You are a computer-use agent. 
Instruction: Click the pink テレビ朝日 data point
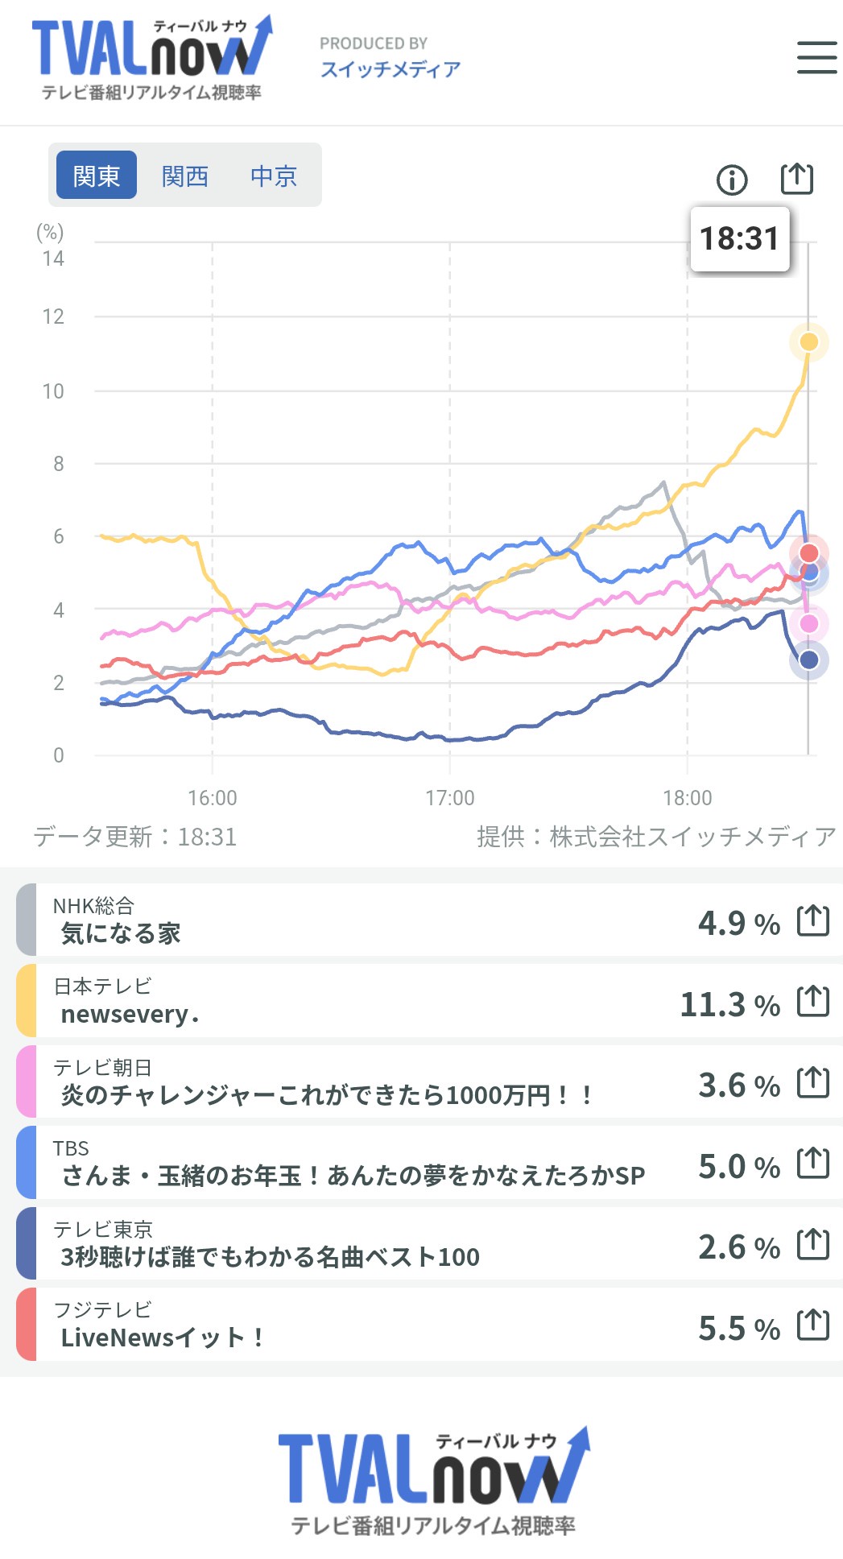[x=808, y=623]
